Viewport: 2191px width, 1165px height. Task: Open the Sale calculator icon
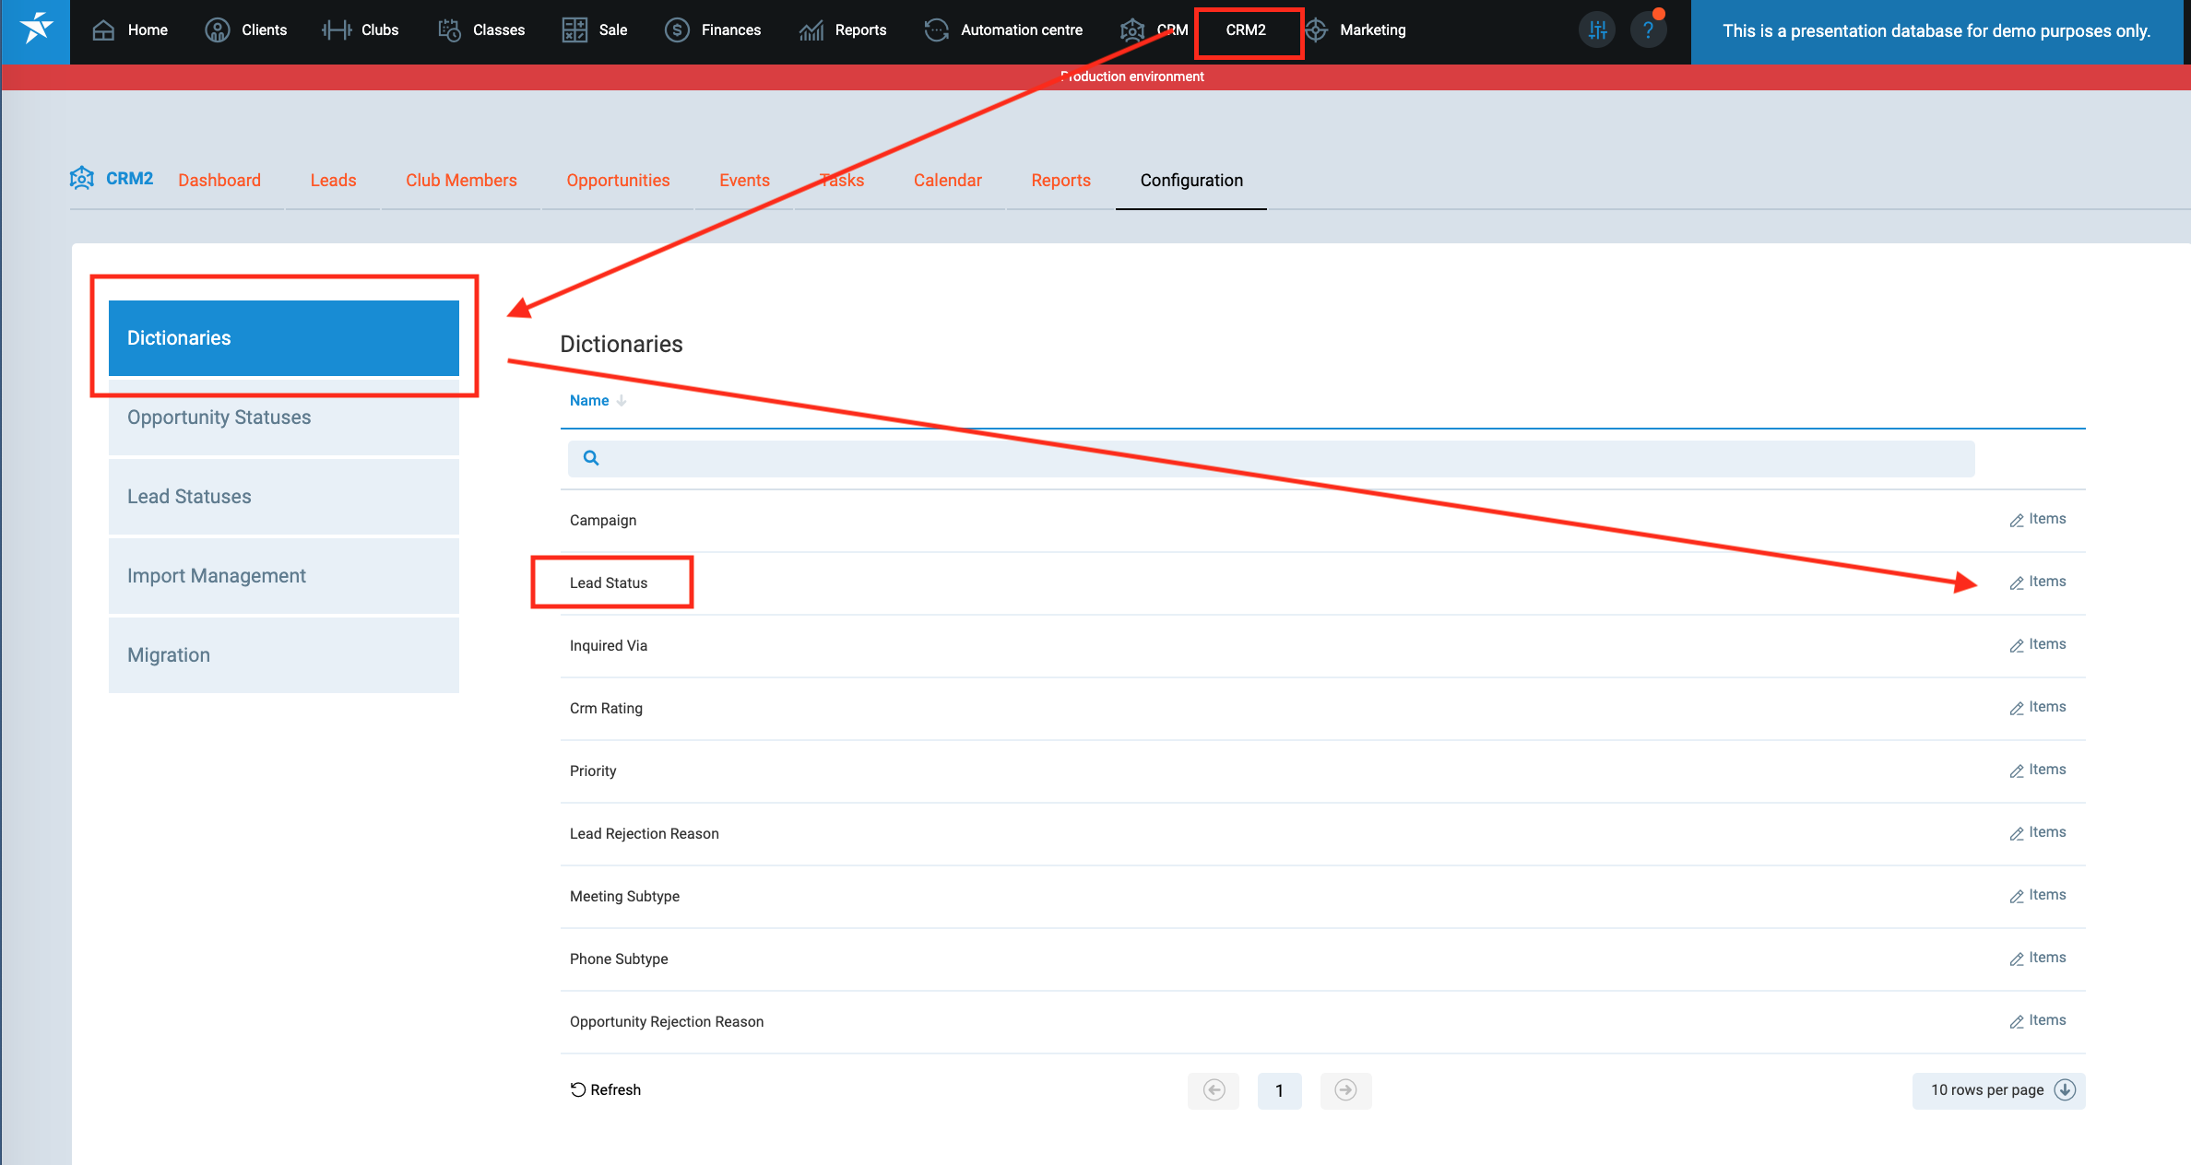pos(574,30)
